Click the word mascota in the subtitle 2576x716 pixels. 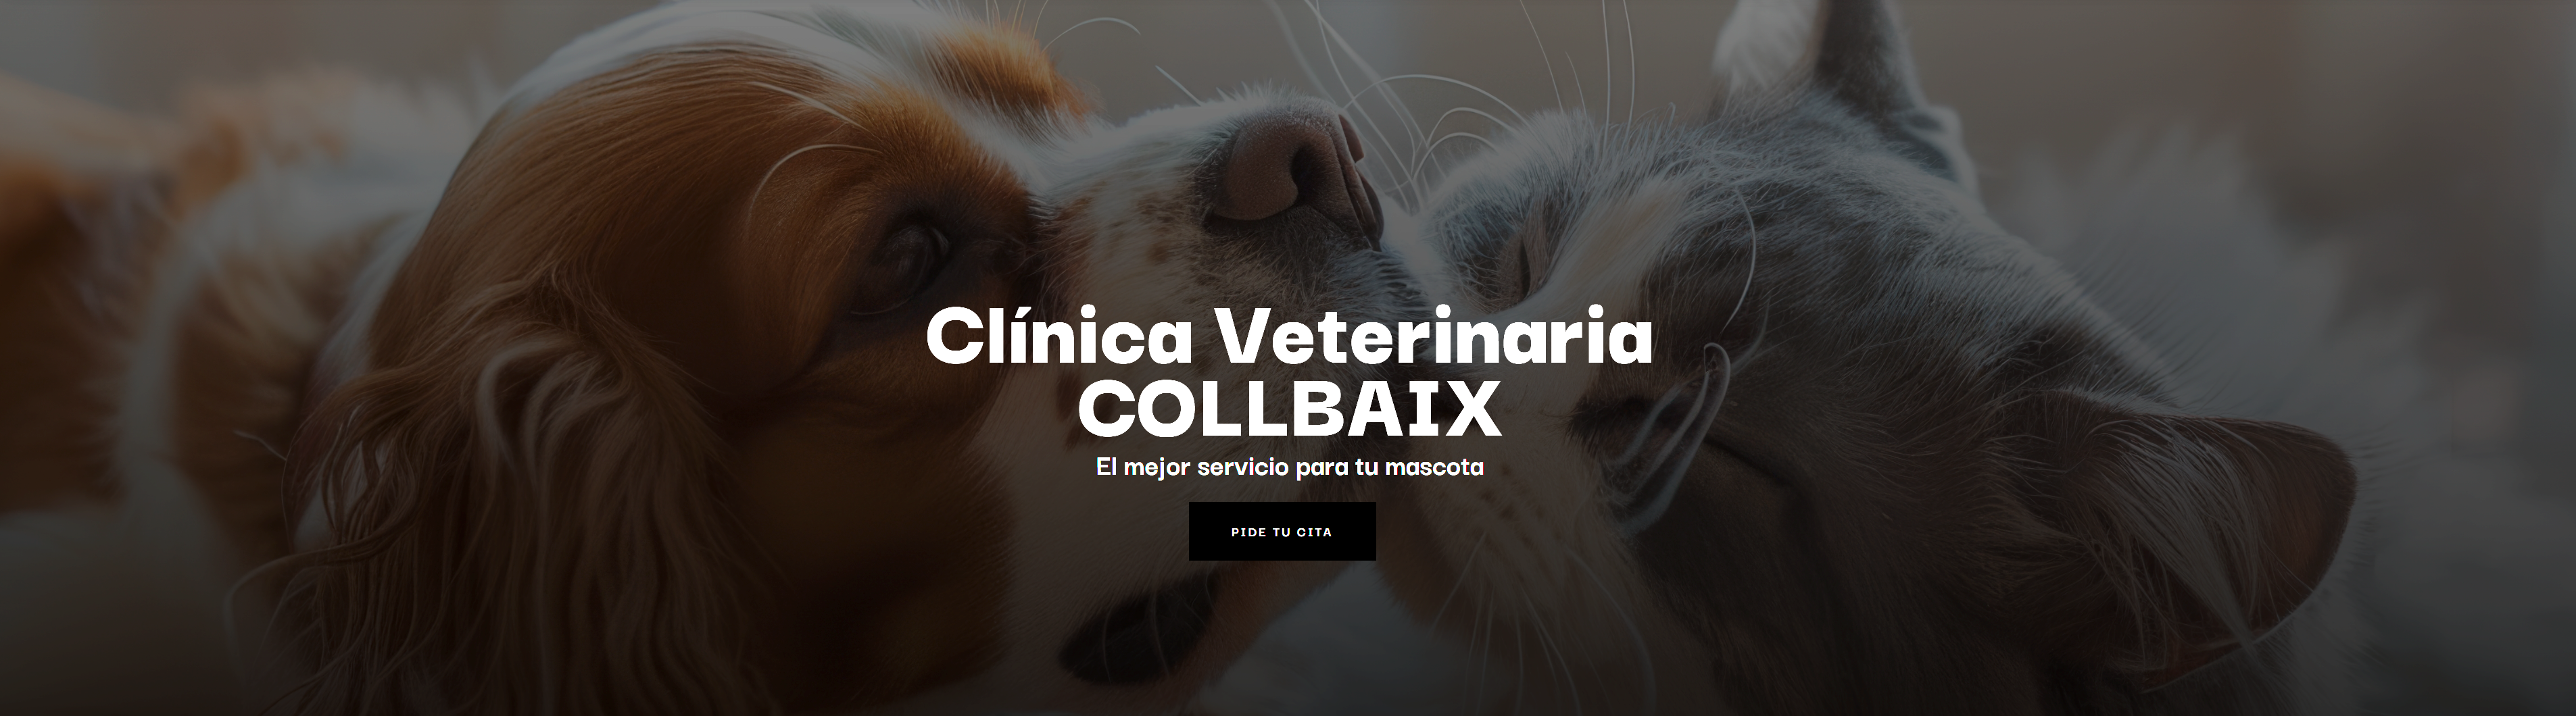tap(1435, 467)
